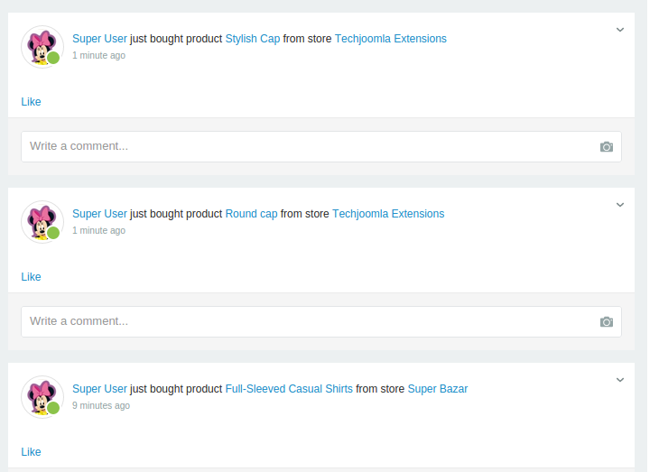Open the Full-Sleeved Casual Shirts product link
The image size is (659, 472).
(x=289, y=389)
